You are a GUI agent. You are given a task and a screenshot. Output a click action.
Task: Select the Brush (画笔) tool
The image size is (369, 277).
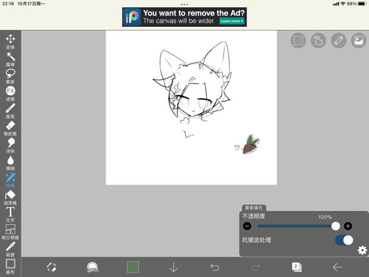point(10,109)
